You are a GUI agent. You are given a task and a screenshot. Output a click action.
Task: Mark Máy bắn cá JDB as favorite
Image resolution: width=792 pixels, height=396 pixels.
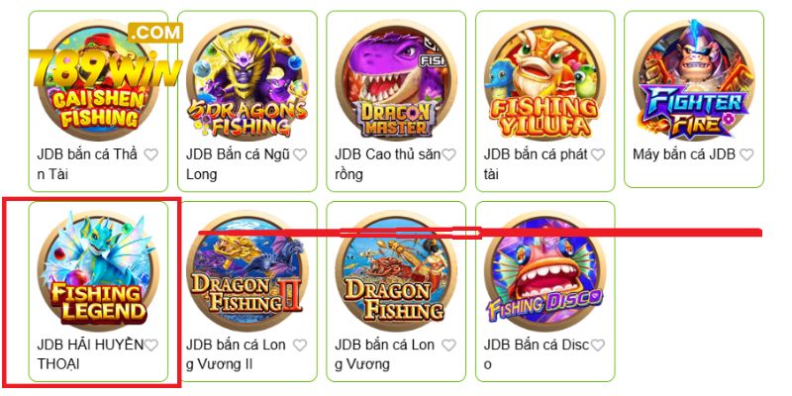coord(746,154)
